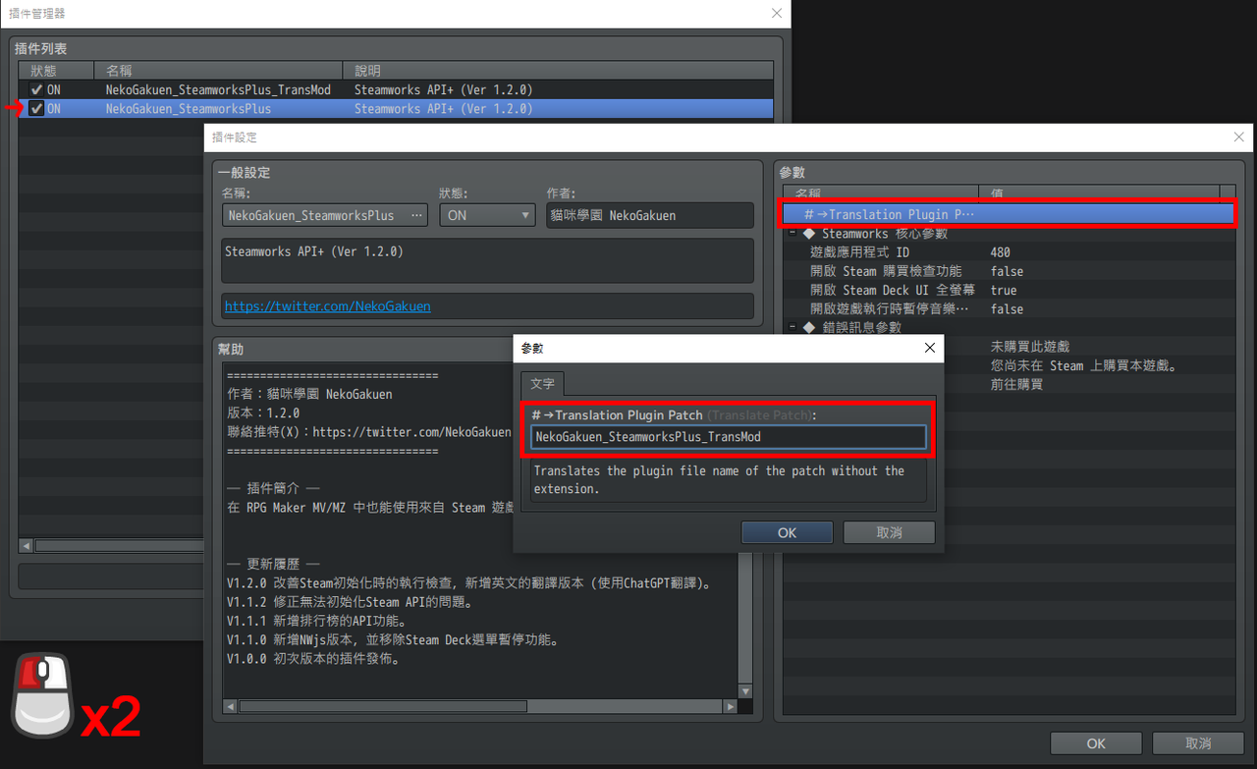Select 開啟 Steam 購買檢查功能 parameter row
Image resolution: width=1257 pixels, height=769 pixels.
point(1009,271)
